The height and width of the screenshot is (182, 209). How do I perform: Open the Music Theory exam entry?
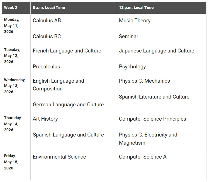tap(135, 21)
